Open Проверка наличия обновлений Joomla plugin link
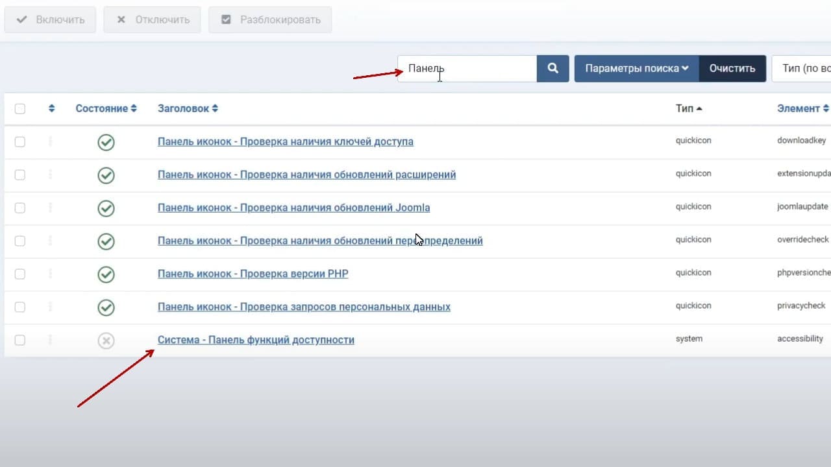This screenshot has width=831, height=467. point(293,208)
